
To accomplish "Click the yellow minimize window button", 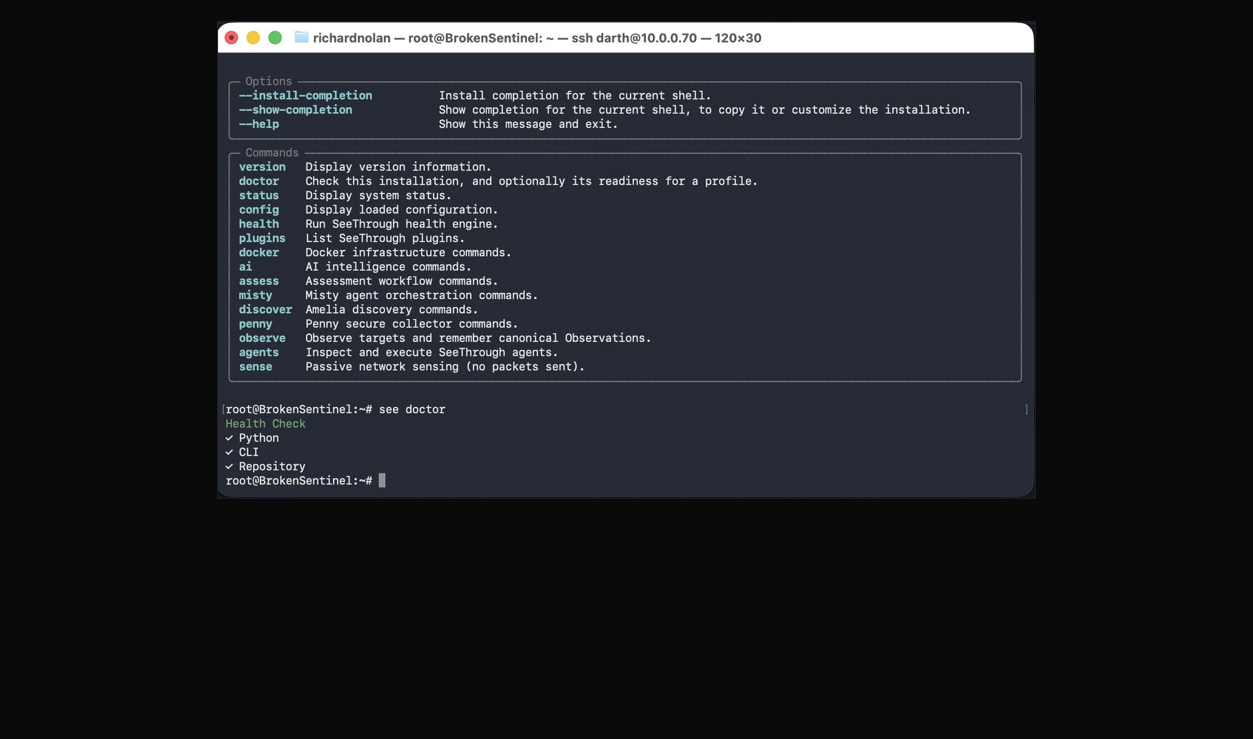I will pos(253,38).
